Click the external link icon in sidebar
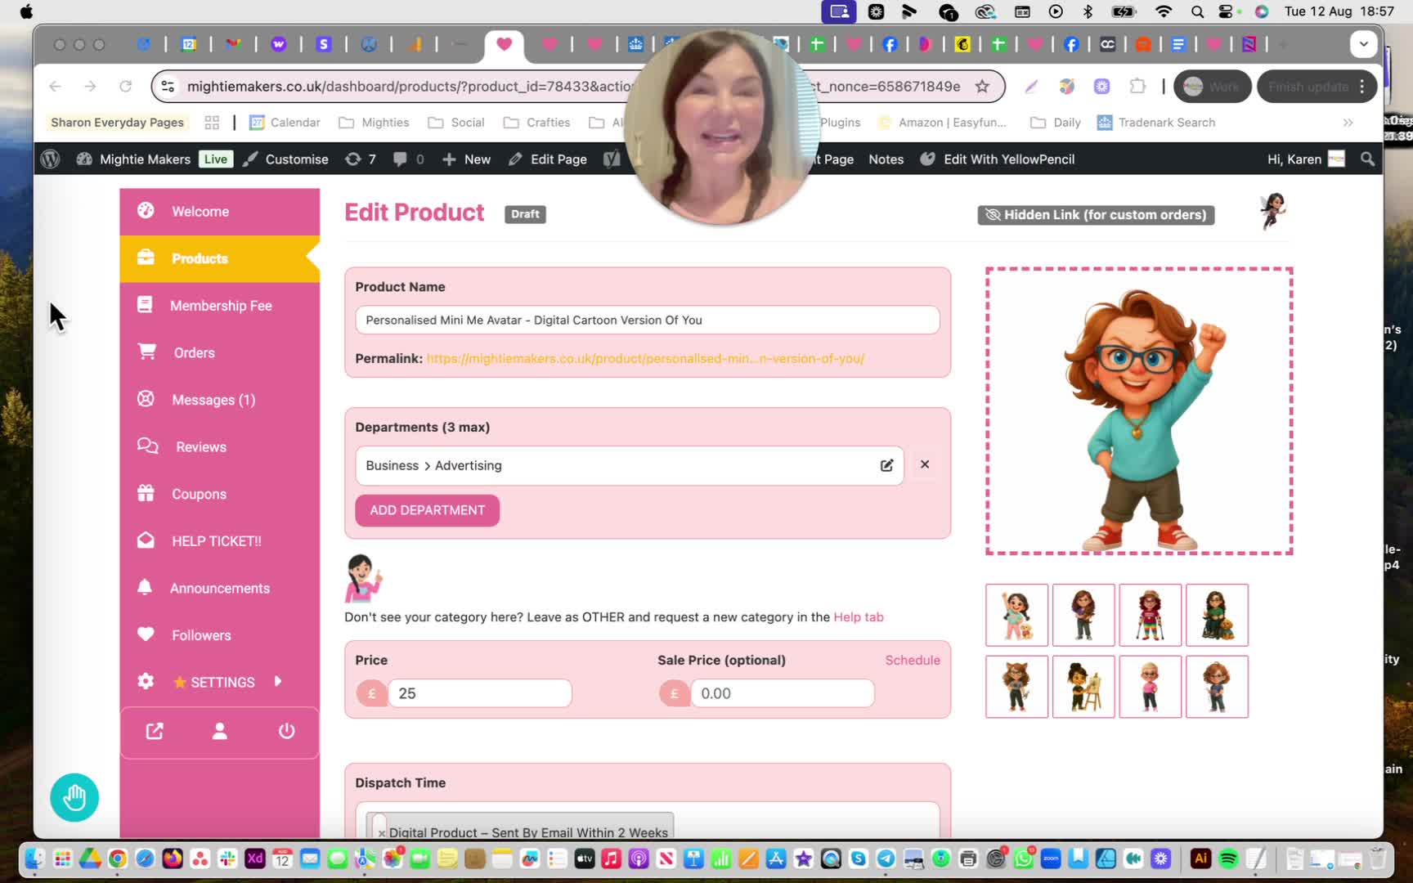 pos(154,731)
